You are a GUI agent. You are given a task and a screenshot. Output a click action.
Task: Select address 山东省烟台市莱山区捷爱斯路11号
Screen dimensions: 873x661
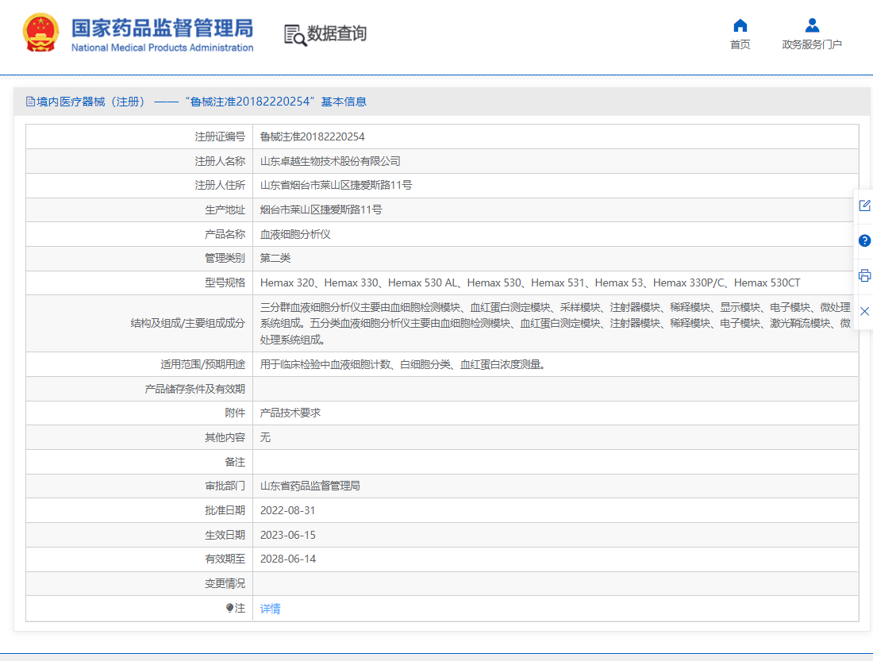[336, 185]
